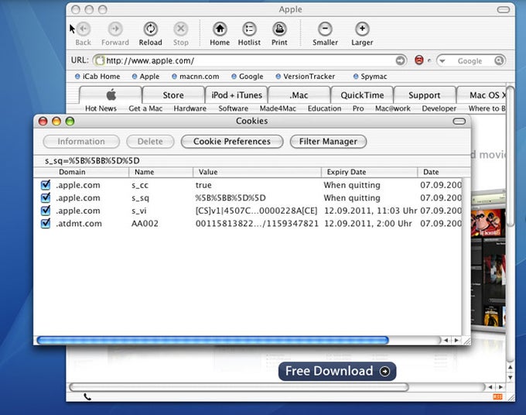Image resolution: width=526 pixels, height=415 pixels.
Task: Open Cookie Preferences
Action: click(x=232, y=142)
